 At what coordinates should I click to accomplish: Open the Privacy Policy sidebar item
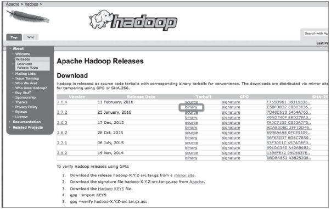(x=26, y=107)
